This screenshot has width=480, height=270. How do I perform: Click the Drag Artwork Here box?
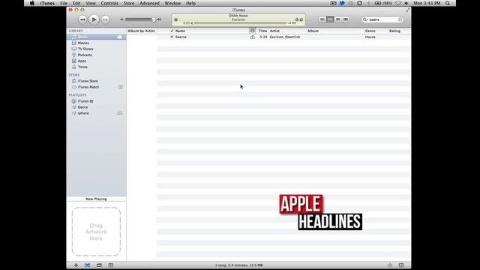click(96, 232)
